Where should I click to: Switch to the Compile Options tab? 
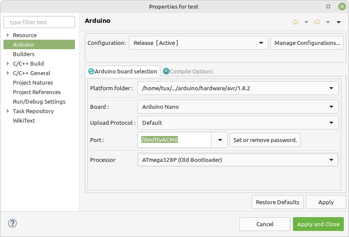point(188,71)
